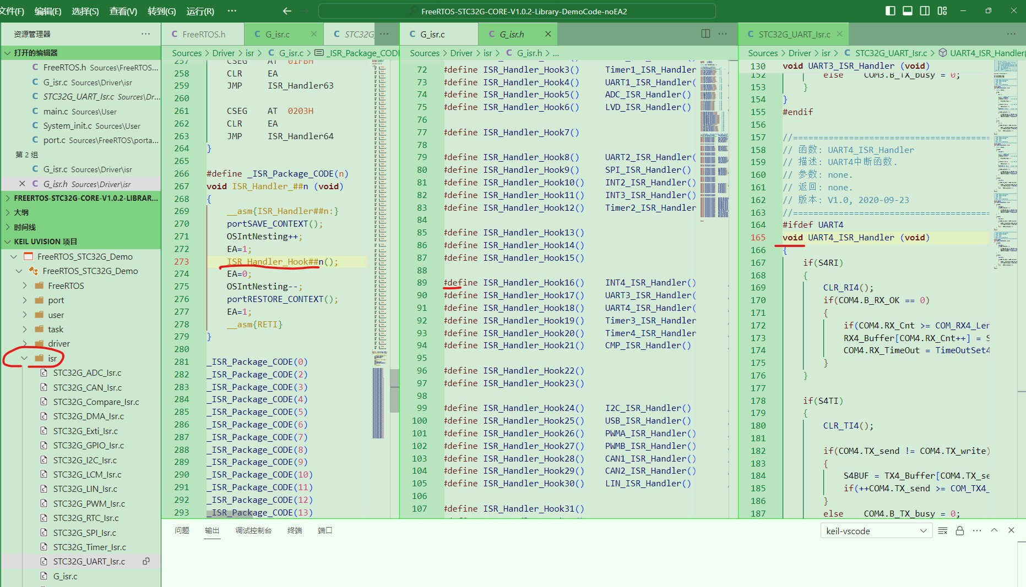Screen dimensions: 1026x587
Task: Split the G_isr.h editor
Action: tap(705, 34)
